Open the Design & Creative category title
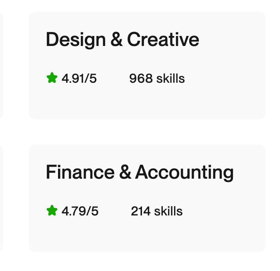Screen dimensions: 280x271 [122, 40]
